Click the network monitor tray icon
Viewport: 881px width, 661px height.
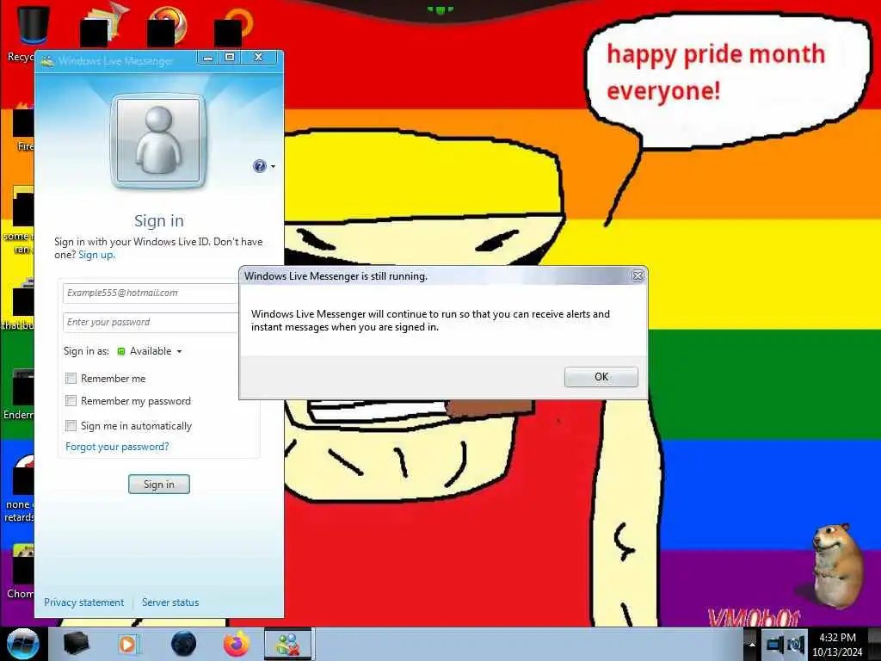pyautogui.click(x=775, y=645)
